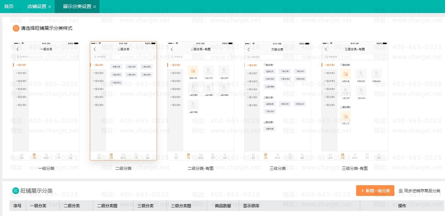Screen dimensions: 445x216
Task: Click 新增一级分类 button
Action: tap(375, 191)
